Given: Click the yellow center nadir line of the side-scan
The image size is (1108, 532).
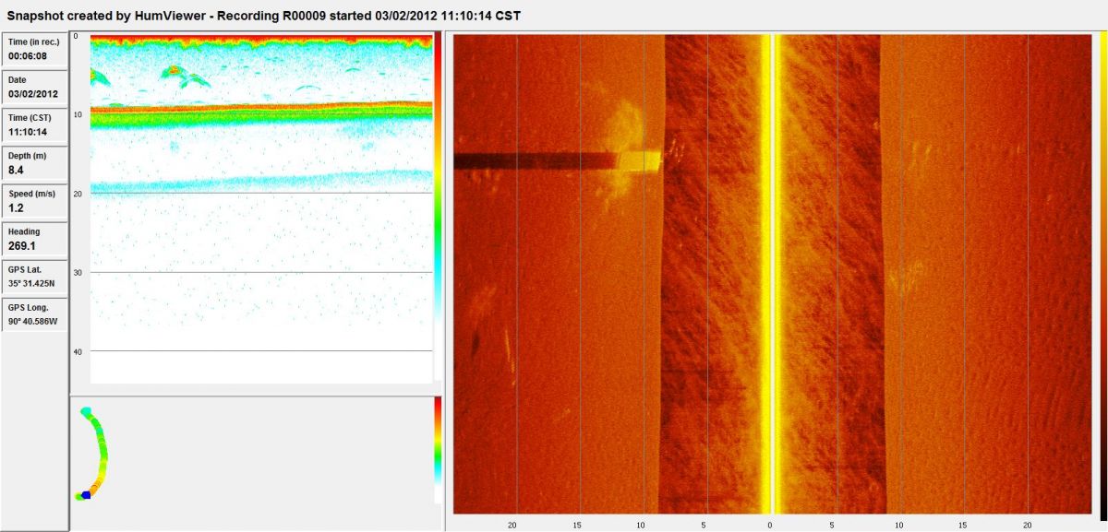Looking at the screenshot, I should click(772, 274).
